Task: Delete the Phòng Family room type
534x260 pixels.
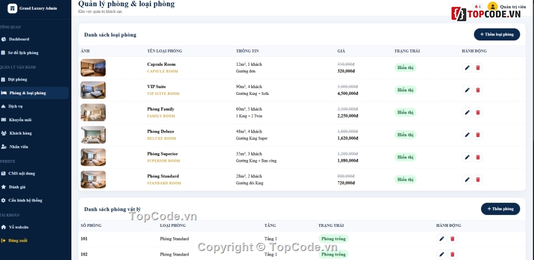Action: [478, 113]
